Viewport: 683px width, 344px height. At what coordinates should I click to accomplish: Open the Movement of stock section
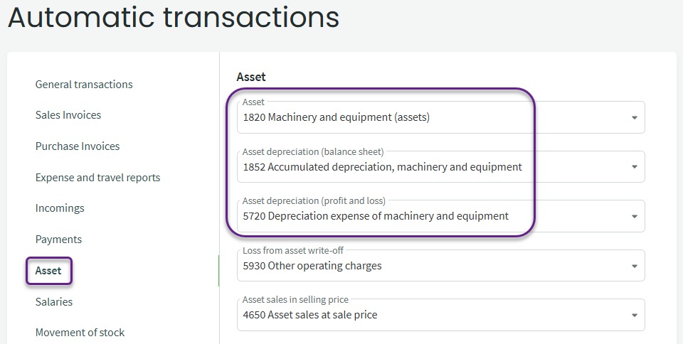(x=80, y=333)
